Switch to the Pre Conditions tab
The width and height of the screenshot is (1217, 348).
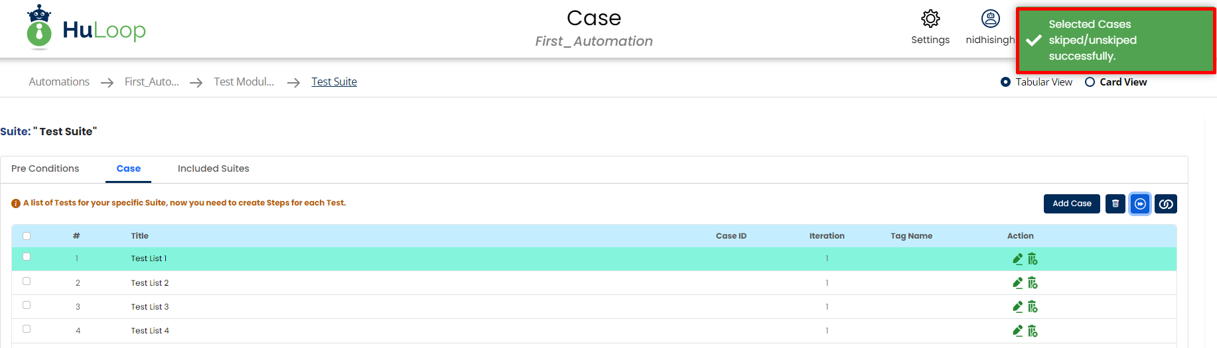(45, 169)
